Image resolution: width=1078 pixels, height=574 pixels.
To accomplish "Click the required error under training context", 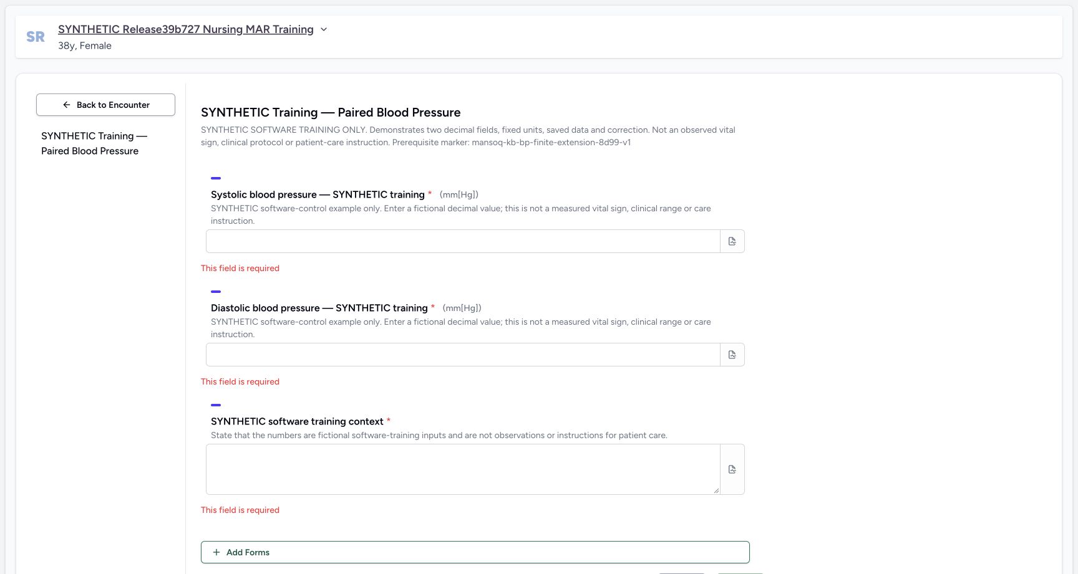I will tap(240, 510).
